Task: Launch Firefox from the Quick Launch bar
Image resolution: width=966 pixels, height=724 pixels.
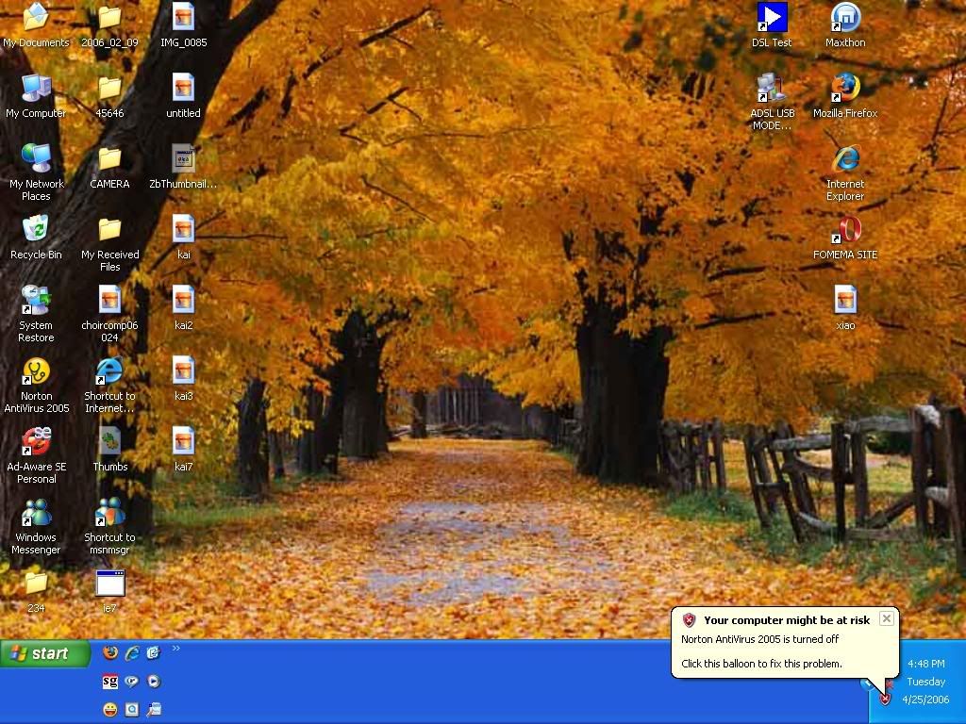Action: point(110,652)
